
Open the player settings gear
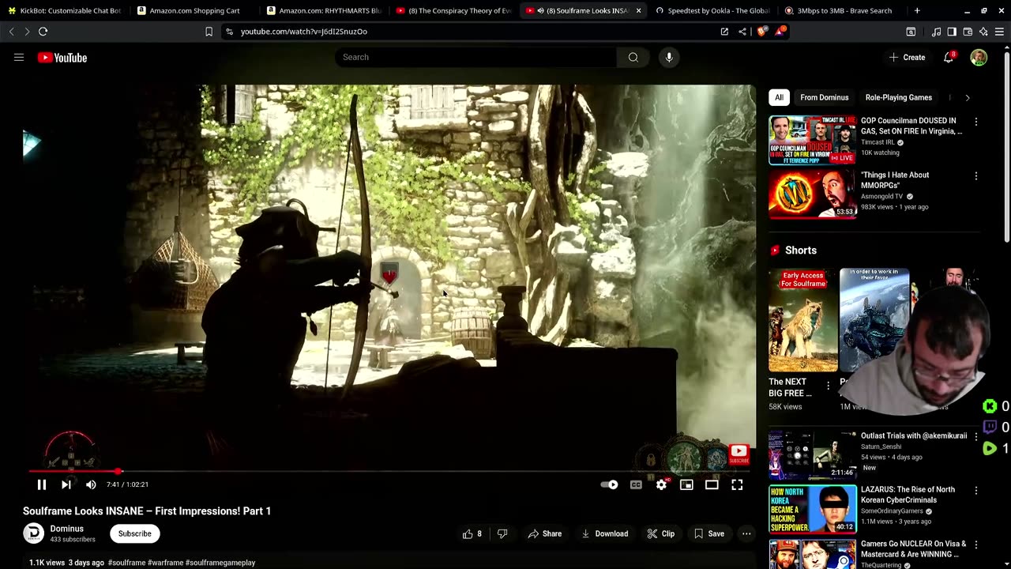[x=661, y=484]
